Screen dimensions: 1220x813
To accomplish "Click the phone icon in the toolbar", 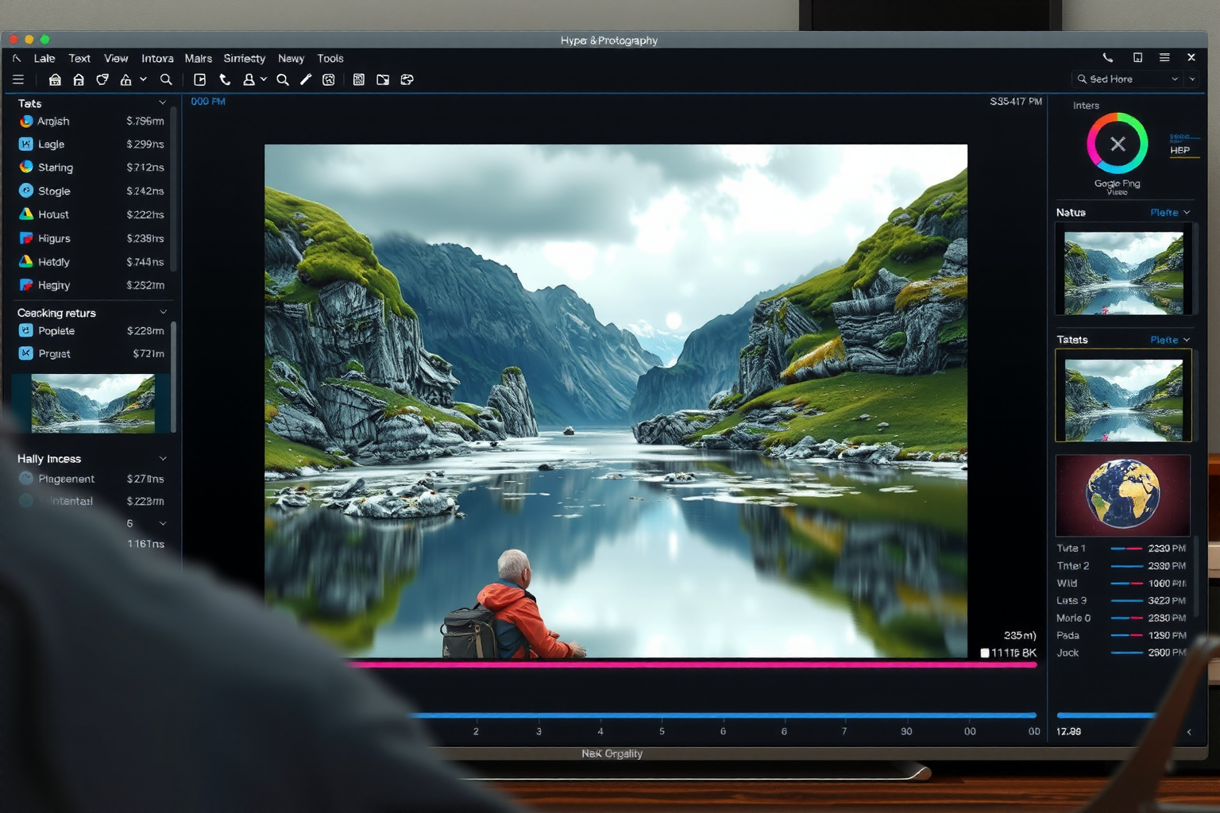I will 225,79.
